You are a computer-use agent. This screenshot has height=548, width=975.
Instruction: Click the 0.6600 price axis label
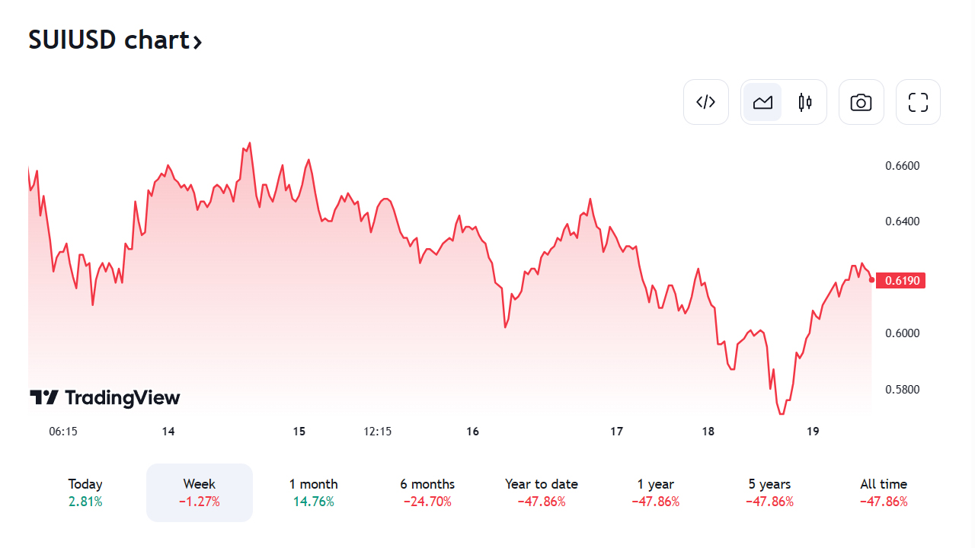(x=903, y=166)
